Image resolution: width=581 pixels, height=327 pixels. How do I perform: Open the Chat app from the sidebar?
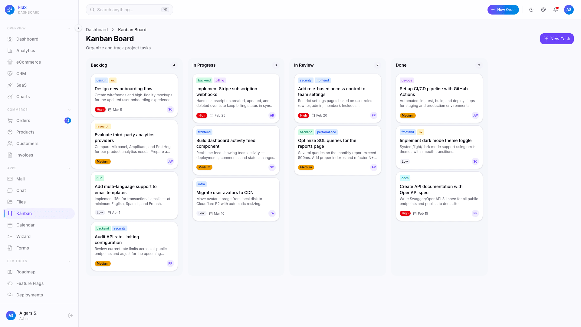(x=10, y=190)
